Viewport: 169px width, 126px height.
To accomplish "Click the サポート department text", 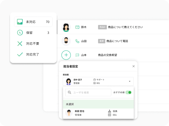I will 100,80.
